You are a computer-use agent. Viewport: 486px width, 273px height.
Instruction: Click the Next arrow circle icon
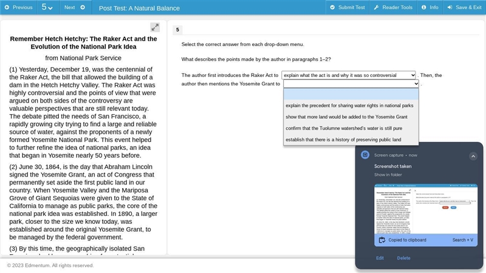coord(83,7)
